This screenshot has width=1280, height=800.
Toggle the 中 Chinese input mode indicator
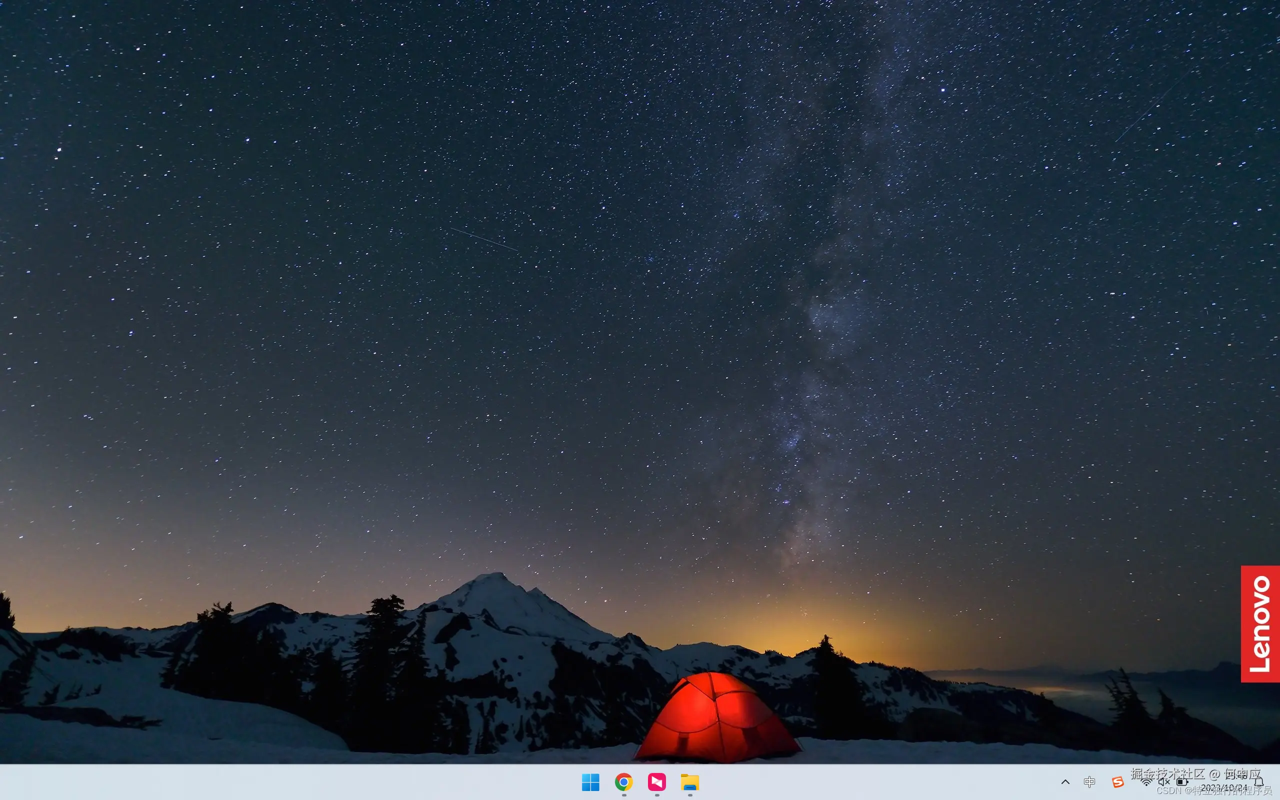pyautogui.click(x=1089, y=782)
